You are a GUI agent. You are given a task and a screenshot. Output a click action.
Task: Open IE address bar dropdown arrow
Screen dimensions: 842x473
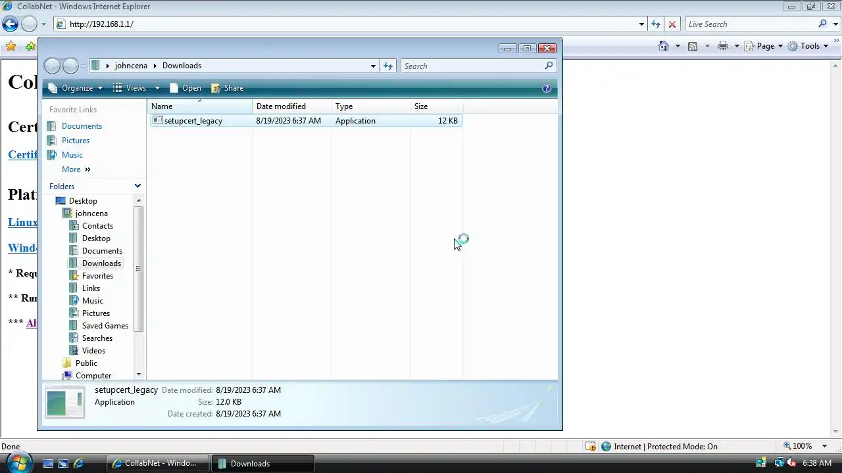click(641, 24)
